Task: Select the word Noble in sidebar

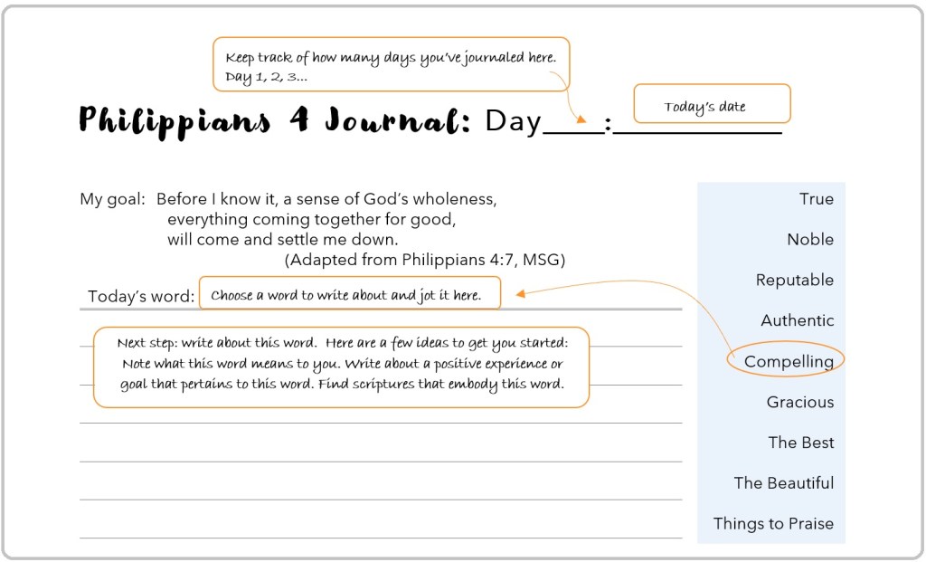Action: click(809, 240)
